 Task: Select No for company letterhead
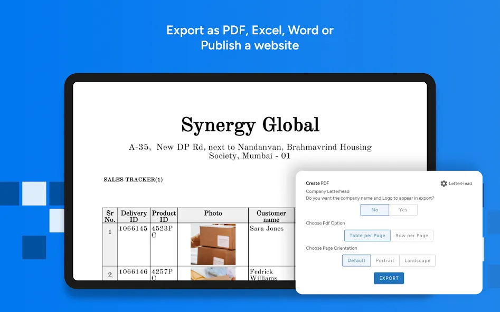[375, 210]
